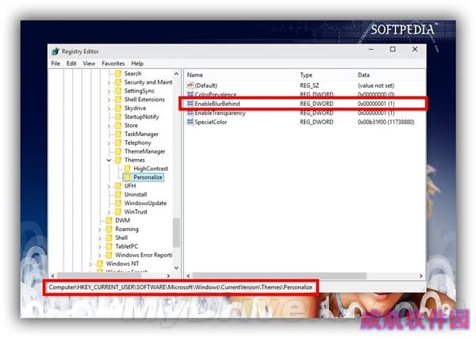Image resolution: width=476 pixels, height=338 pixels.
Task: Click the SpecialColor data 0x00b31f00
Action: pyautogui.click(x=386, y=122)
